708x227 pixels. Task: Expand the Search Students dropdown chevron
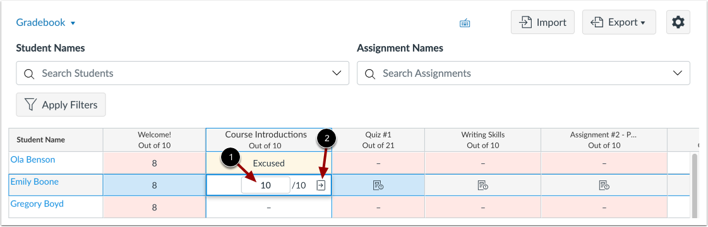click(x=337, y=73)
